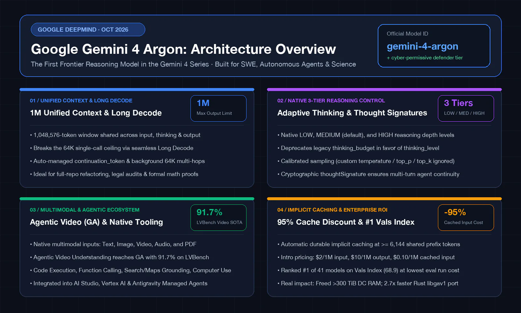Select the subtitle beginning 'The First Frontier Reasoning Model'
This screenshot has width=521, height=313.
pyautogui.click(x=193, y=64)
